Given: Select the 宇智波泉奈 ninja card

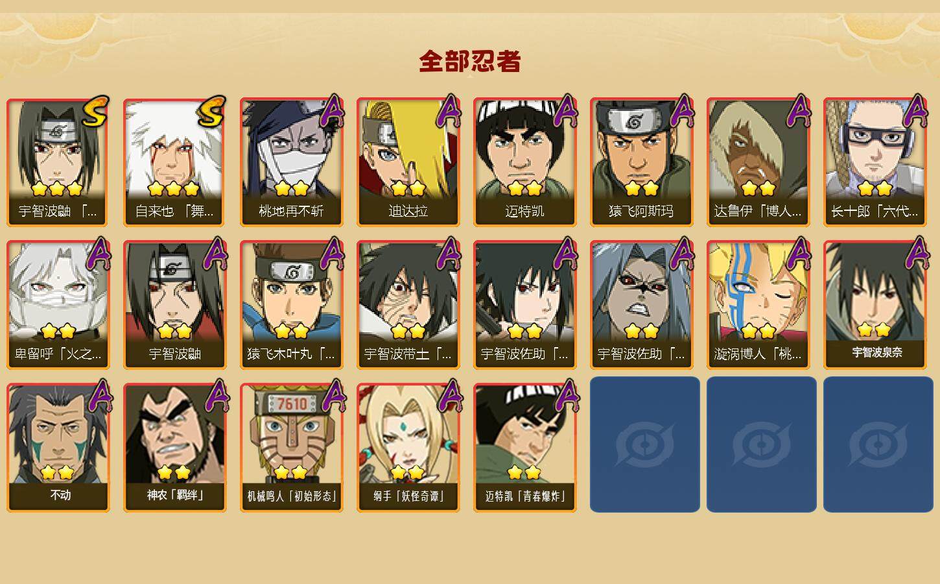Looking at the screenshot, I should [875, 305].
